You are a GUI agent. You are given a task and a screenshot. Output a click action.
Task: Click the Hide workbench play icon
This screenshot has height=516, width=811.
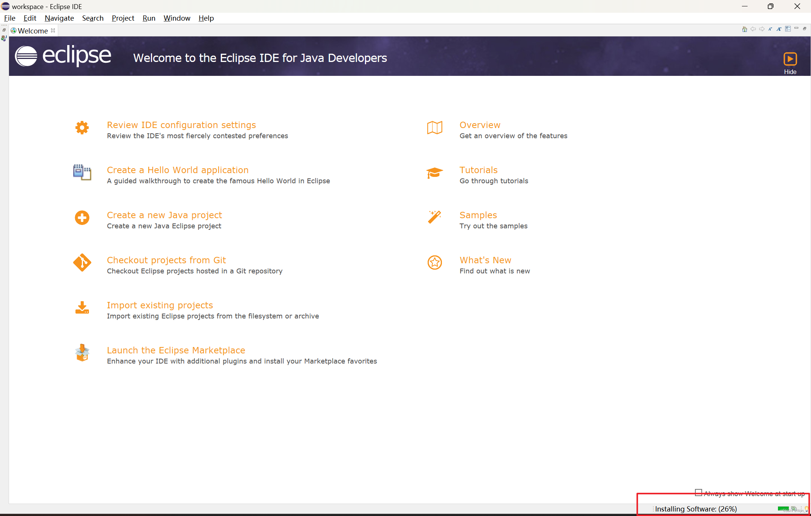pyautogui.click(x=790, y=59)
